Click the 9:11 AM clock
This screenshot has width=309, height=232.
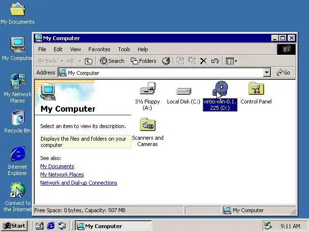pyautogui.click(x=290, y=226)
